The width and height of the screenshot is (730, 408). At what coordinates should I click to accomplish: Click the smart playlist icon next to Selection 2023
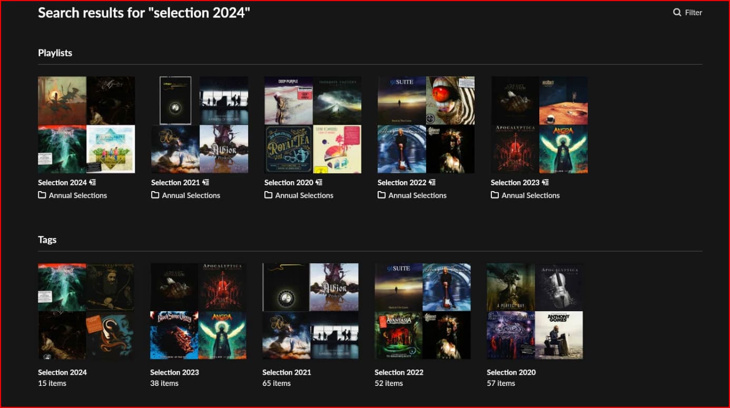[545, 182]
